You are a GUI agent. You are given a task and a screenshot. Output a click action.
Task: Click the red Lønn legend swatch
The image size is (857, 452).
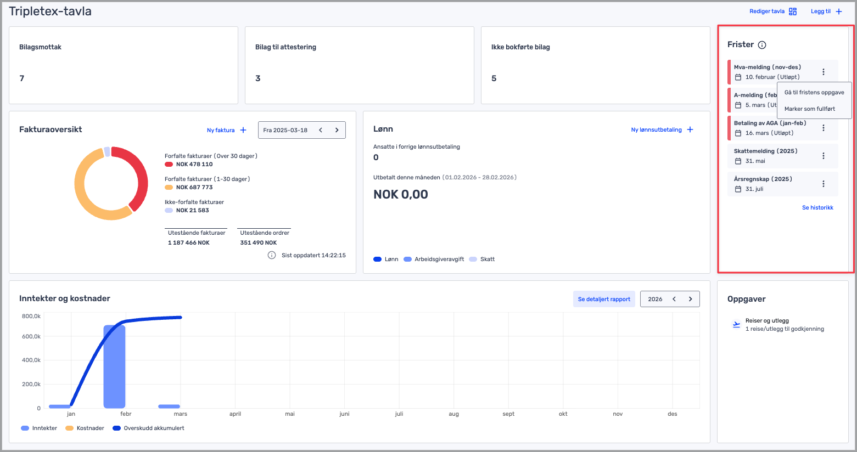coord(377,259)
